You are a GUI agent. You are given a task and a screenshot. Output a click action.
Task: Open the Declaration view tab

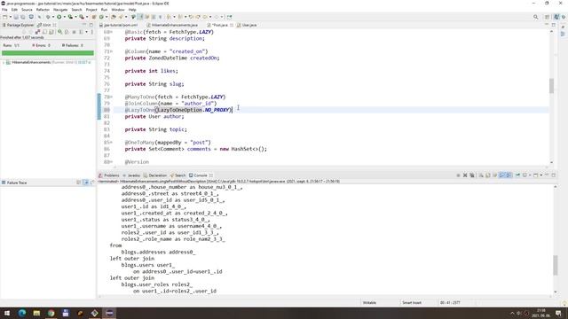pos(155,175)
